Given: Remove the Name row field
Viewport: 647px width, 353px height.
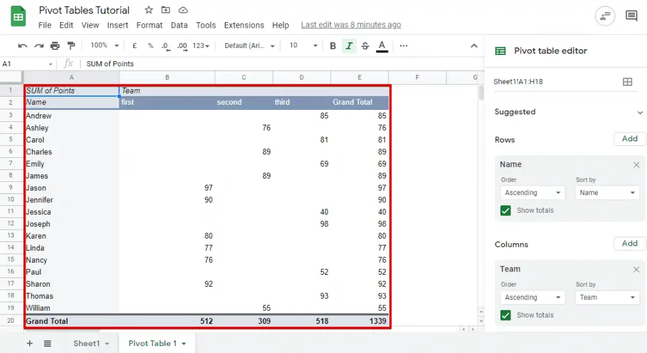Looking at the screenshot, I should 636,165.
